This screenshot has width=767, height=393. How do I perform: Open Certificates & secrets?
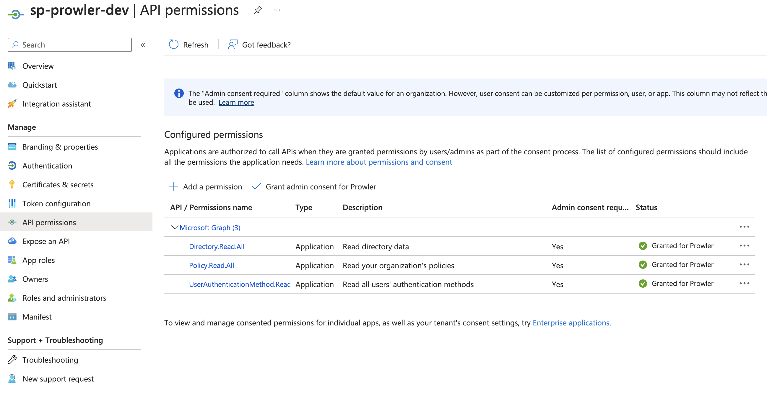pyautogui.click(x=58, y=184)
